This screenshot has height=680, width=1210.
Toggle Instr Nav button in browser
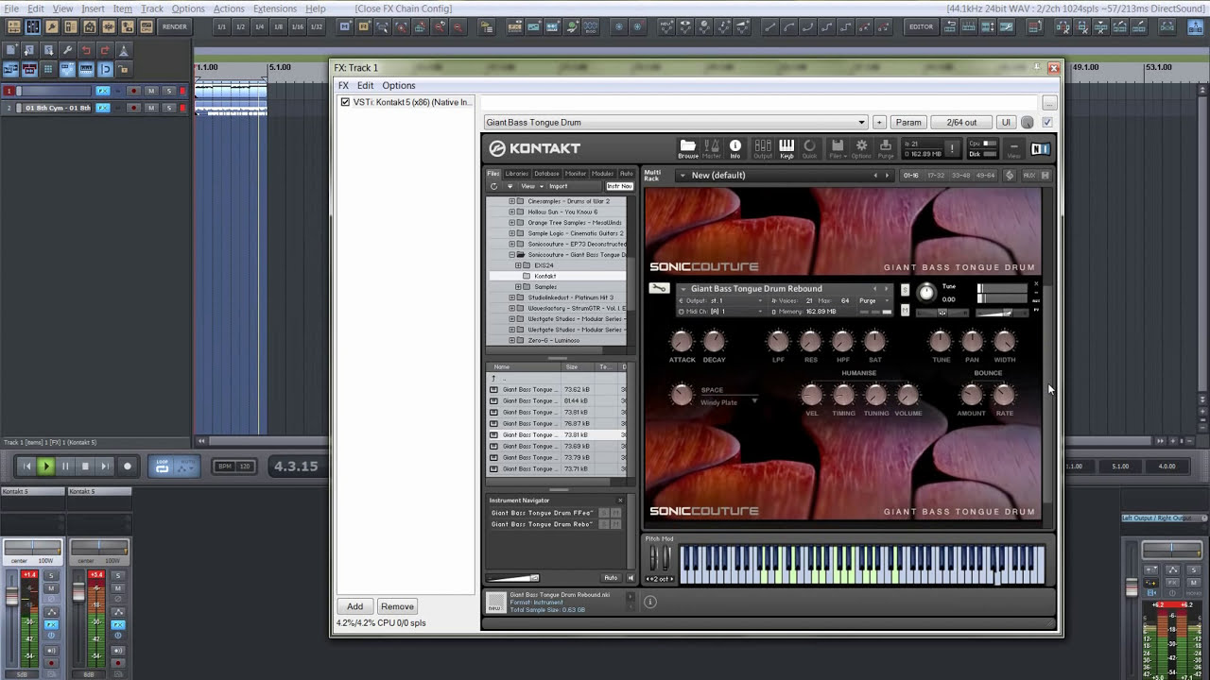619,186
